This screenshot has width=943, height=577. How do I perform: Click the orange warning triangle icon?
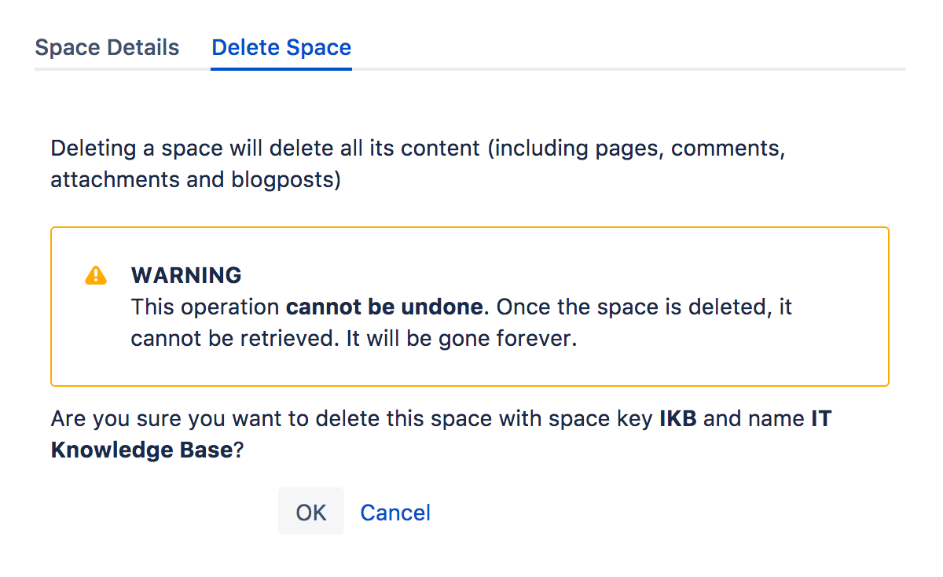pos(95,275)
